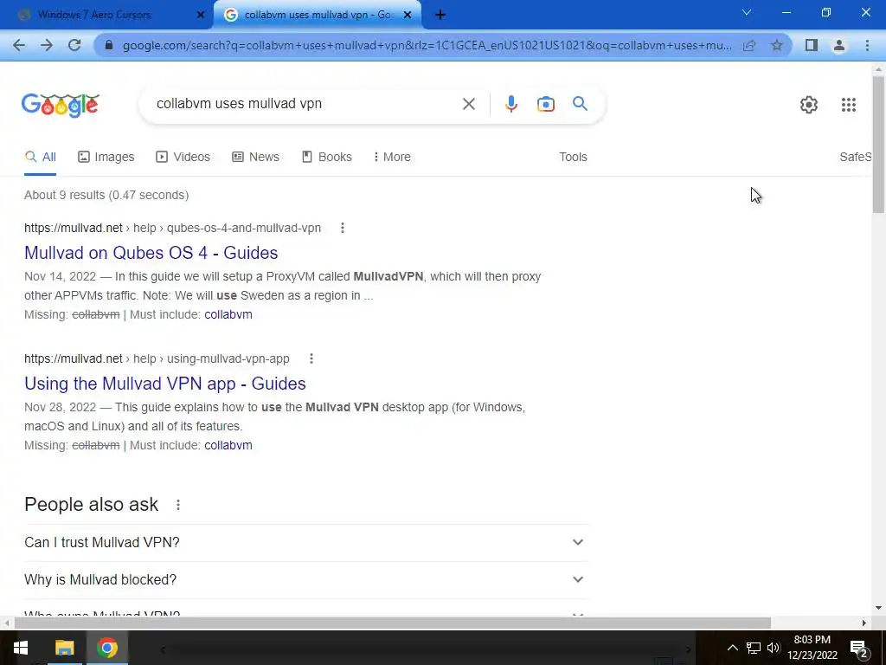Viewport: 886px width, 665px height.
Task: Reload the Google search page
Action: click(74, 45)
